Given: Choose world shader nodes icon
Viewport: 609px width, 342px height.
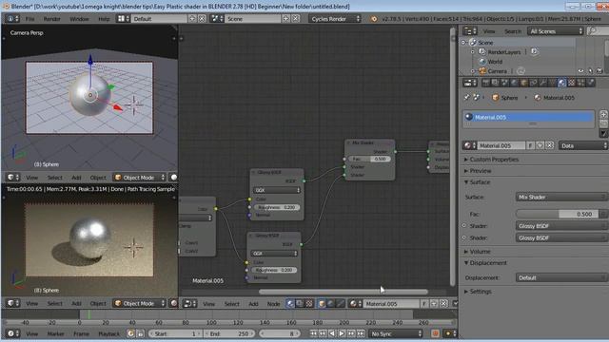Looking at the screenshot, I should (331, 304).
